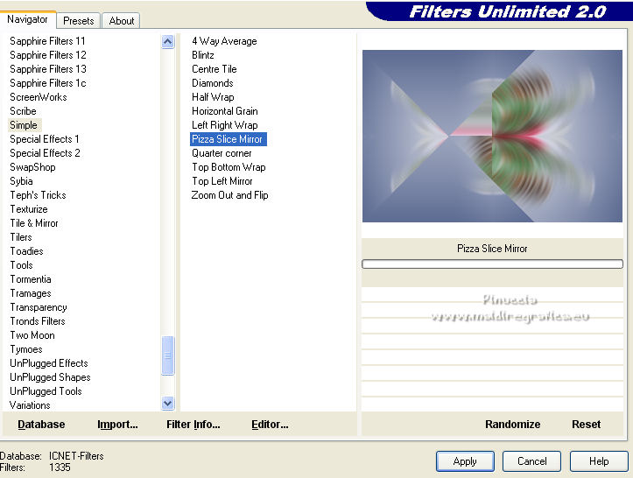Choose the Zoom Out and Flip filter
The width and height of the screenshot is (633, 478).
(229, 195)
